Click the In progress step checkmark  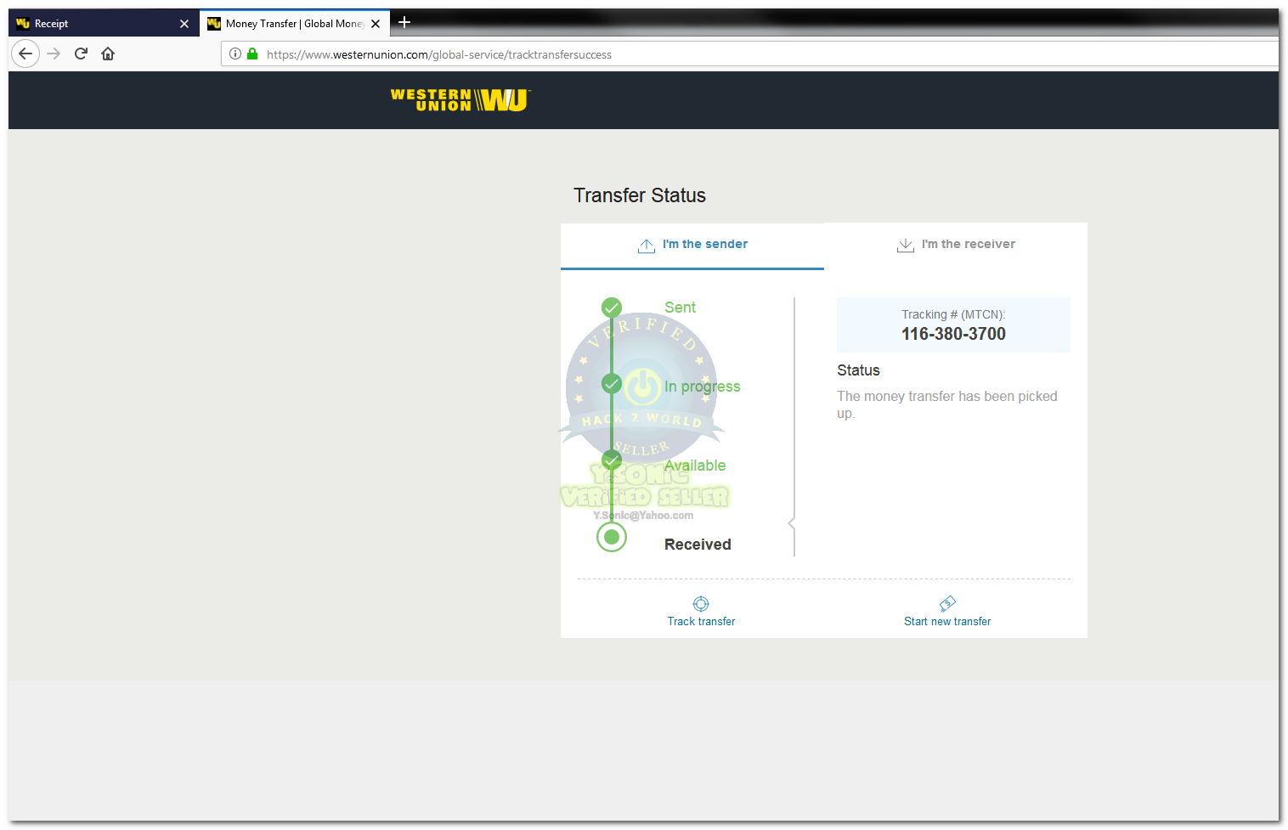point(612,384)
